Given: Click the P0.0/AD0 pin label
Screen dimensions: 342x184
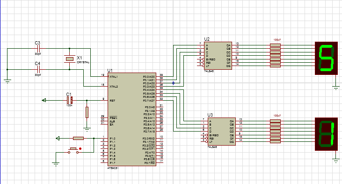Looking at the screenshot, I should pyautogui.click(x=149, y=77).
